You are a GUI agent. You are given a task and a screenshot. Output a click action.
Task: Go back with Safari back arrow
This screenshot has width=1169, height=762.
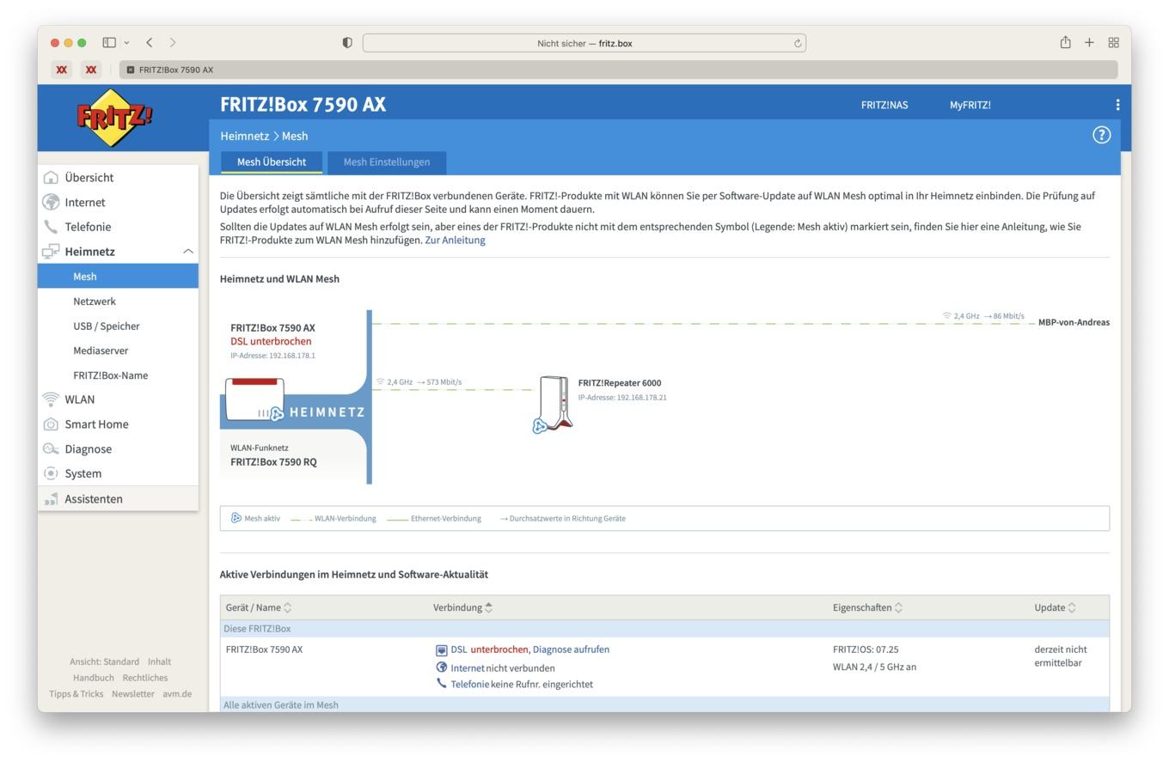click(150, 42)
